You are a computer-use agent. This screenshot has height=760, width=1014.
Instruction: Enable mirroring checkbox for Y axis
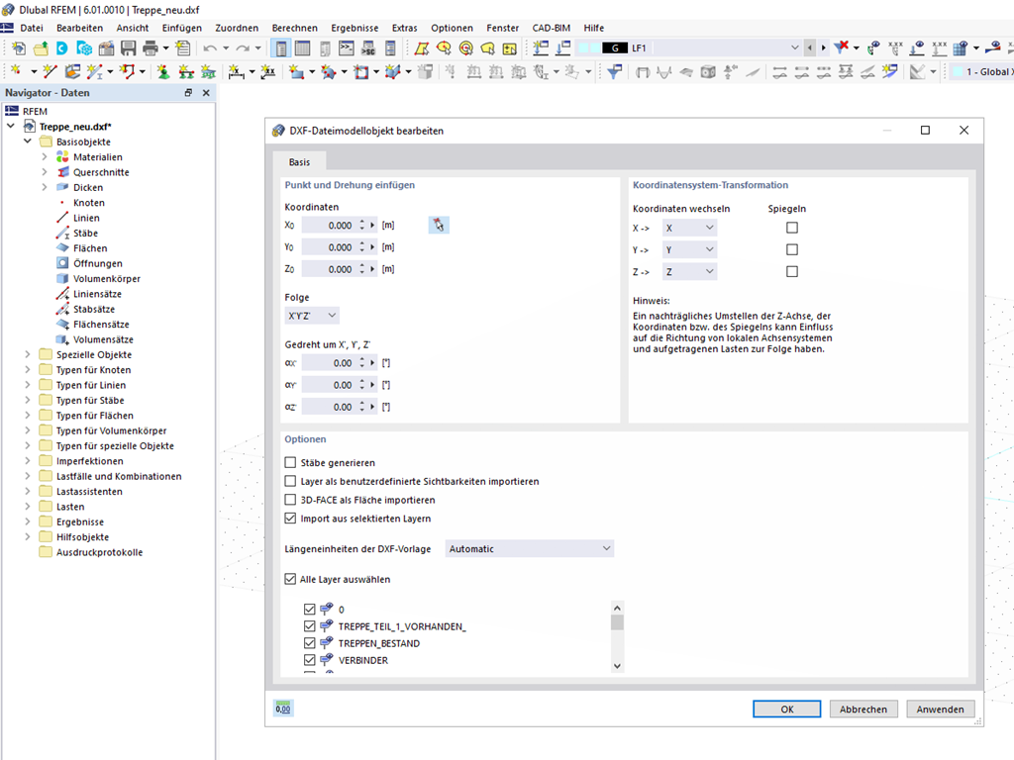click(x=792, y=249)
